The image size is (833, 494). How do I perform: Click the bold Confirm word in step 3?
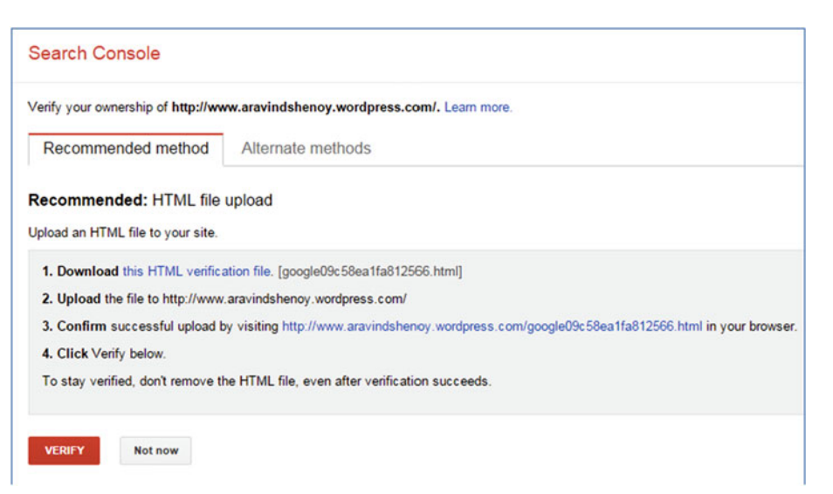81,326
